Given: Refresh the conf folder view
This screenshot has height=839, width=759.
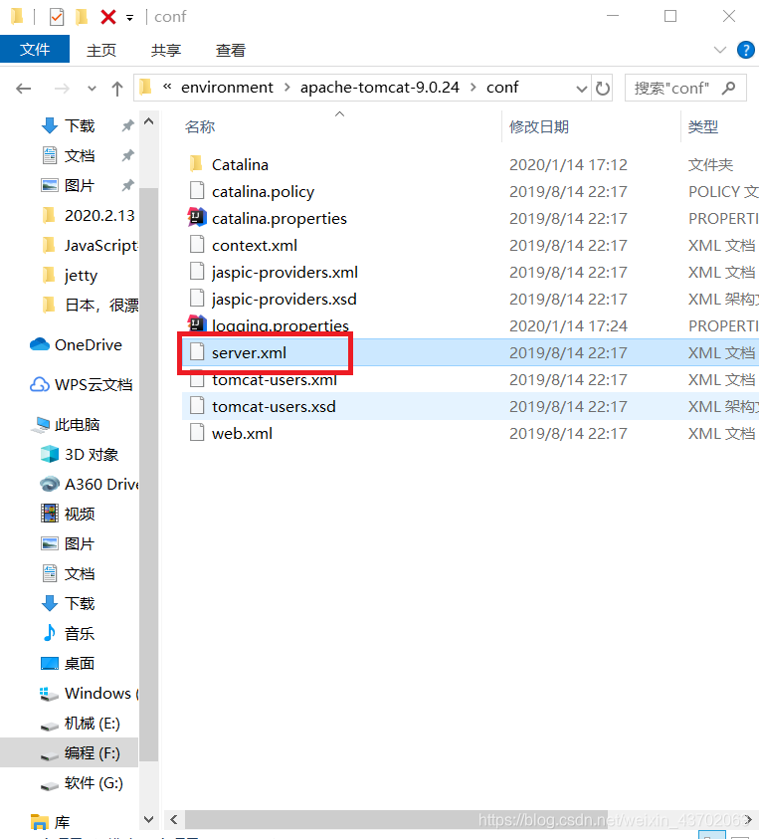Looking at the screenshot, I should pyautogui.click(x=602, y=89).
